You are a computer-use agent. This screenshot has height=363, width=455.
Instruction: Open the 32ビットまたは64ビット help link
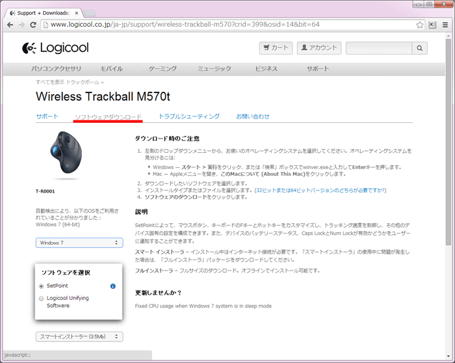click(320, 190)
